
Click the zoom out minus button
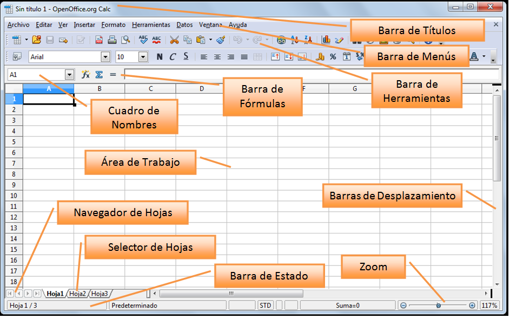click(403, 306)
